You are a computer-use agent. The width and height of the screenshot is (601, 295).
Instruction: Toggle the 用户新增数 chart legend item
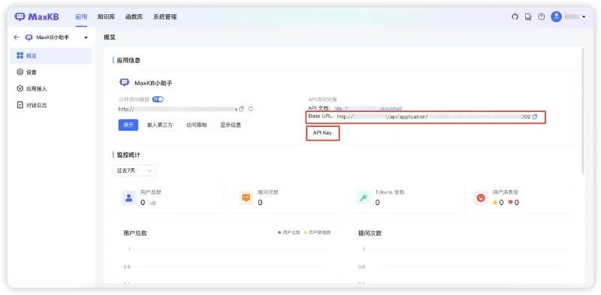(317, 233)
